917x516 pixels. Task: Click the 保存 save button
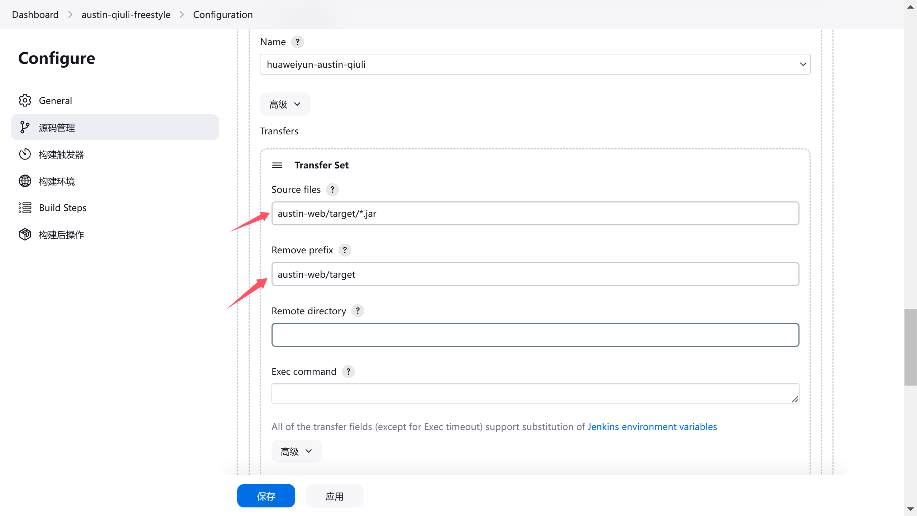(x=266, y=496)
